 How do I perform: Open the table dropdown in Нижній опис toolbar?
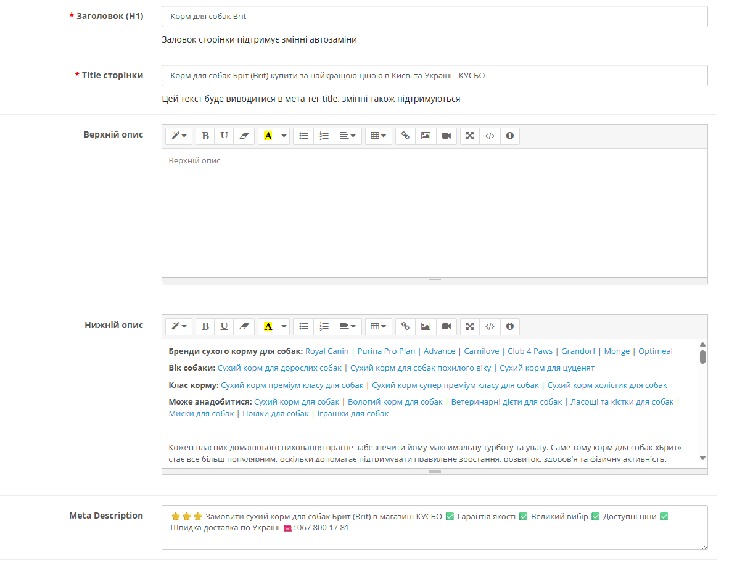(x=379, y=326)
